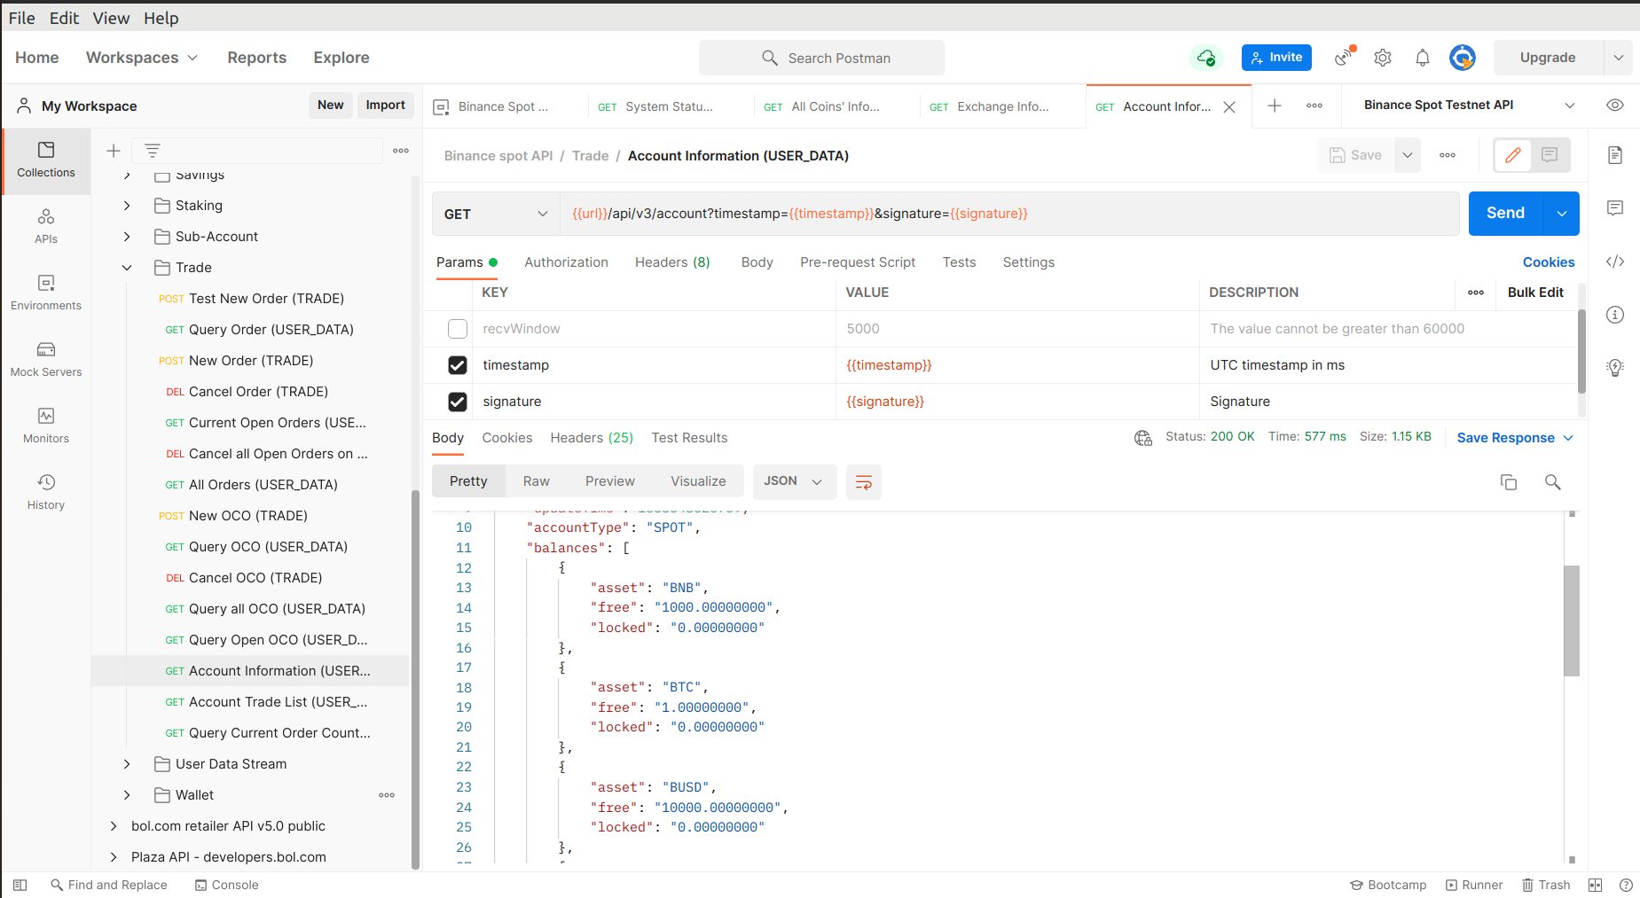Viewport: 1640px width, 898px height.
Task: Switch to the Headers (8) request tab
Action: click(672, 262)
